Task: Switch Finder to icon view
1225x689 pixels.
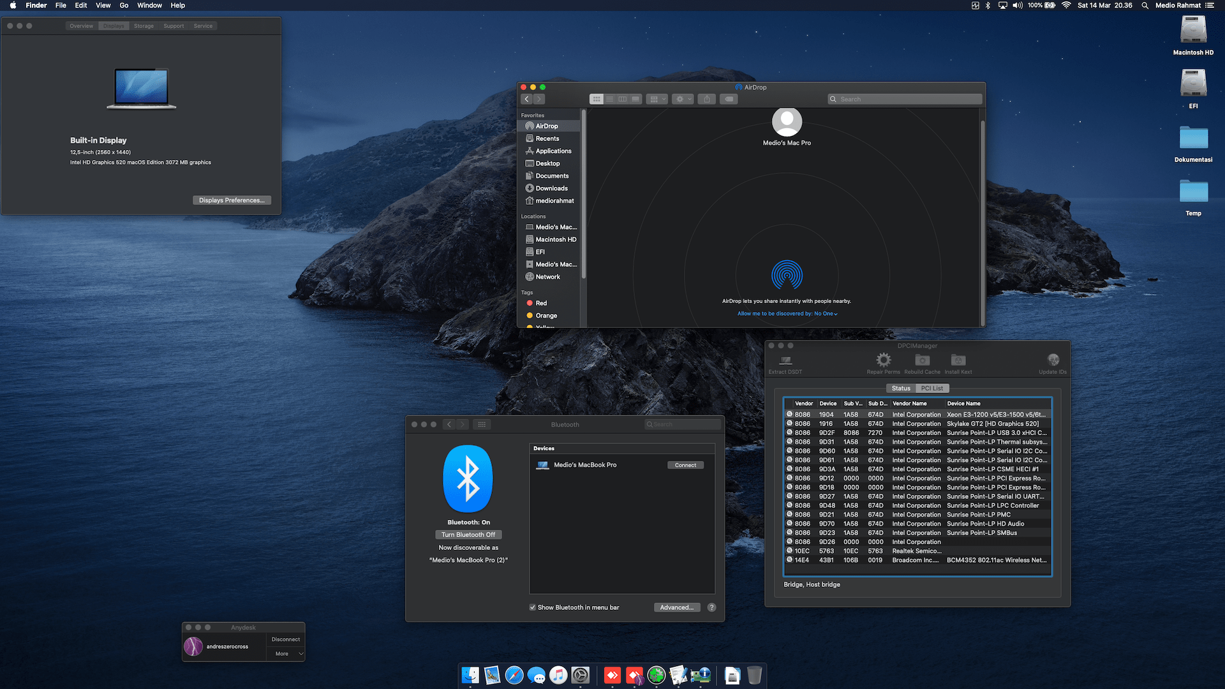Action: point(596,99)
